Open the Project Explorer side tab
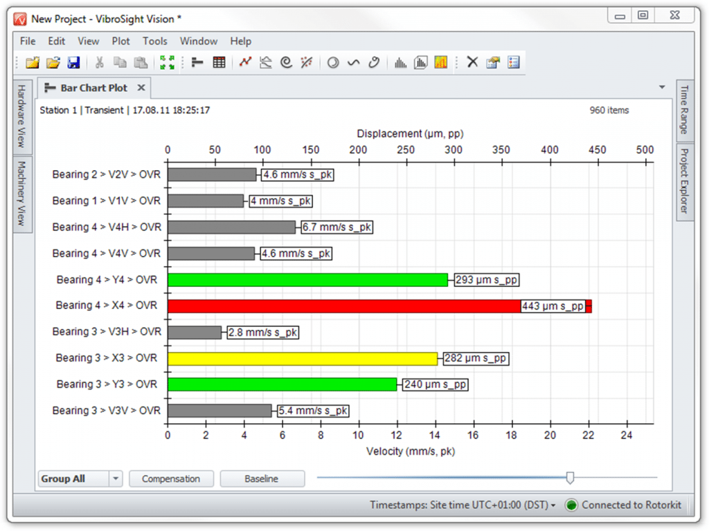The height and width of the screenshot is (531, 709). 684,181
